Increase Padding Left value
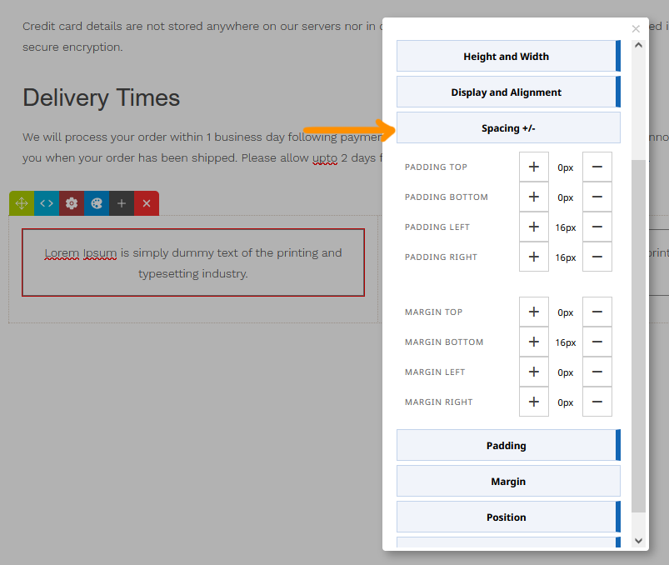The width and height of the screenshot is (669, 565). pos(533,227)
